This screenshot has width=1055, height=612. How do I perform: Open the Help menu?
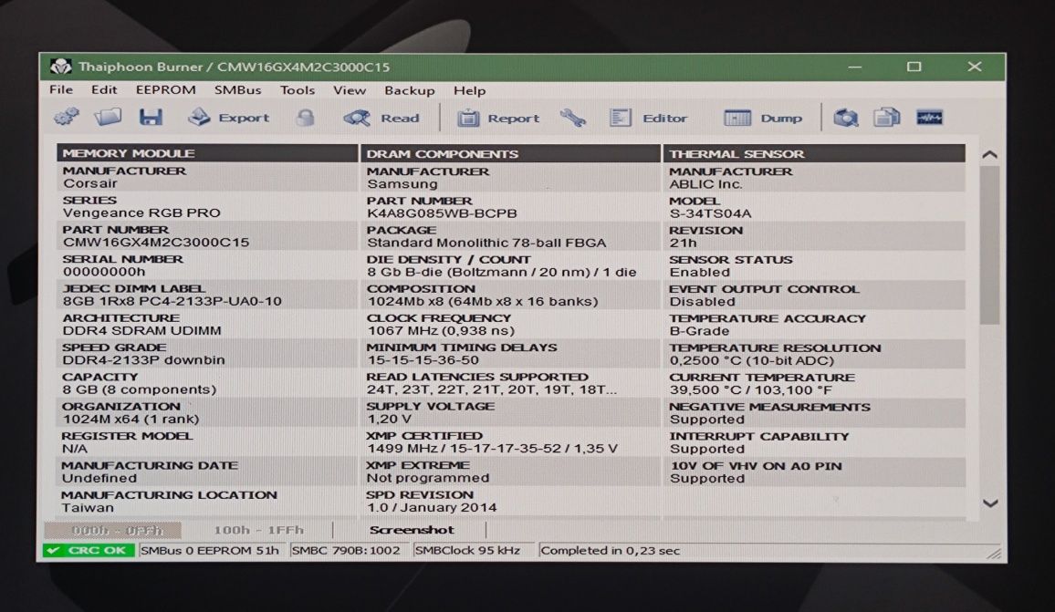click(x=469, y=90)
